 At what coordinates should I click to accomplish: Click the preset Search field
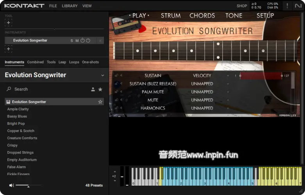(47, 89)
